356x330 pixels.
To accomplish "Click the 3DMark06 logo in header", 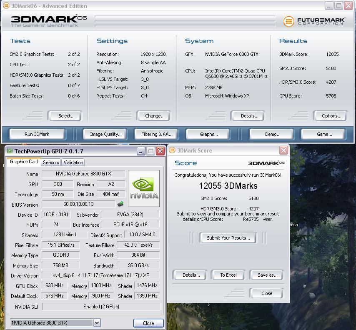I will (x=49, y=21).
